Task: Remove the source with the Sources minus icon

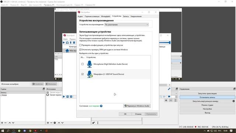Action: click(51, 123)
